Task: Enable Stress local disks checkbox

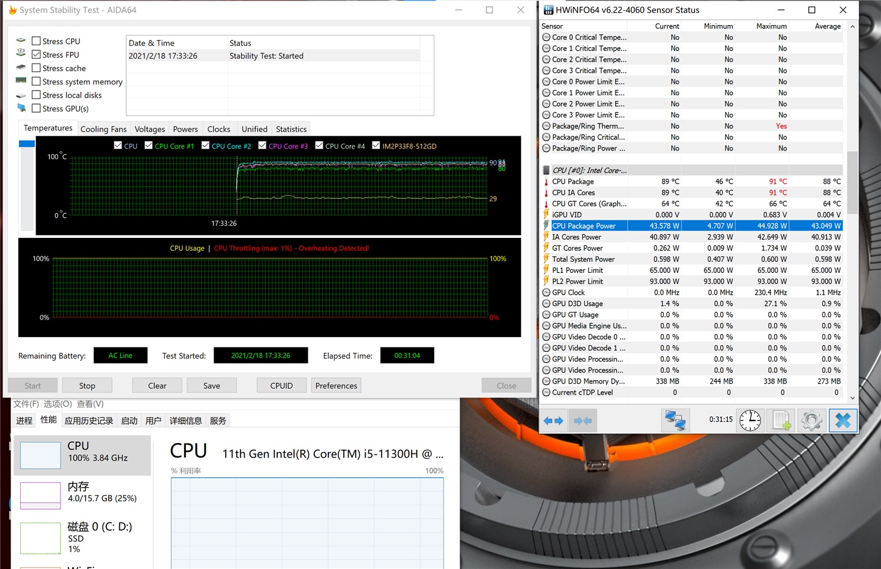Action: [36, 95]
